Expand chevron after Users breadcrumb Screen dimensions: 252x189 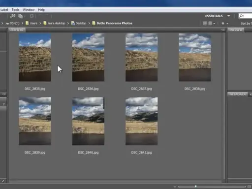40,23
